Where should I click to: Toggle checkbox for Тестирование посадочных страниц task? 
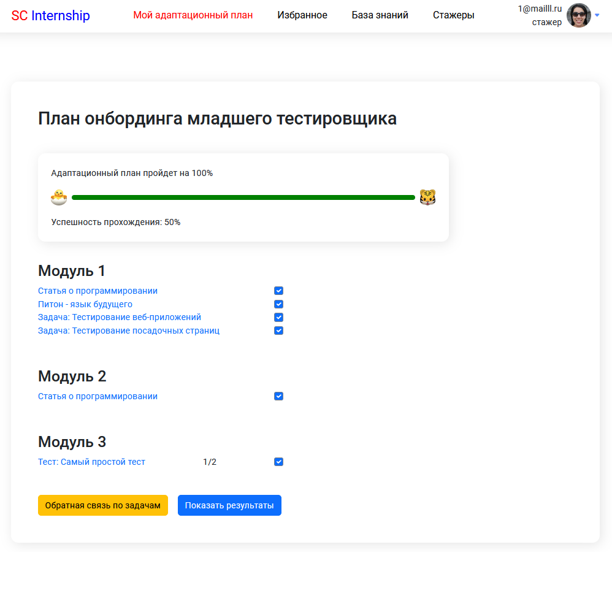coord(278,331)
